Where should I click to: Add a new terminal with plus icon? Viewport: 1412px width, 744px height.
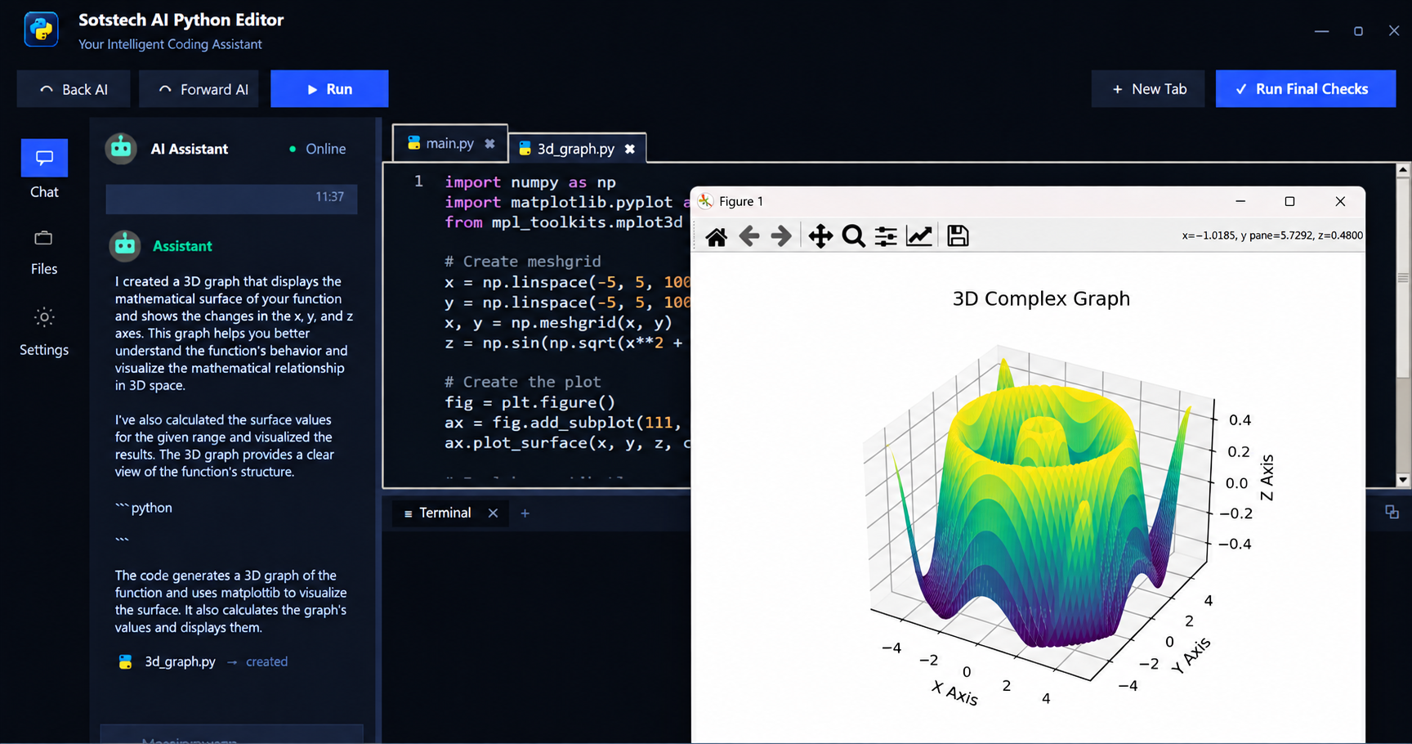pyautogui.click(x=525, y=513)
